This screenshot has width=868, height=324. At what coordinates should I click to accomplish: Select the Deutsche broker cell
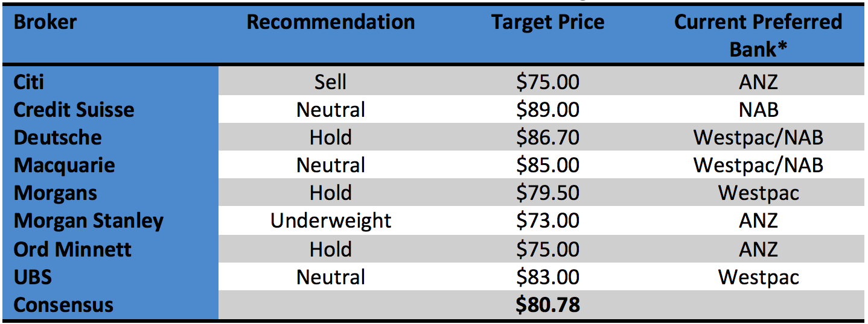point(57,137)
